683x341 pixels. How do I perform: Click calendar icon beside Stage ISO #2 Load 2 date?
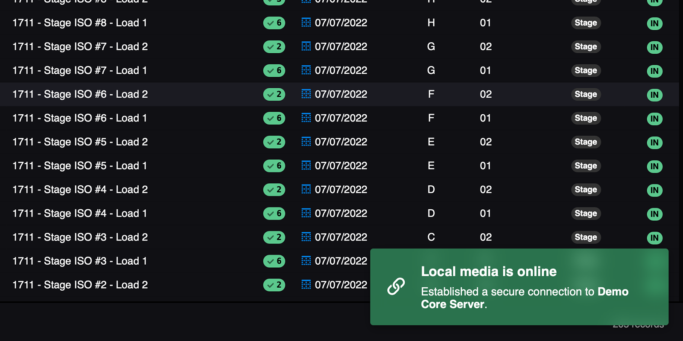tap(306, 285)
